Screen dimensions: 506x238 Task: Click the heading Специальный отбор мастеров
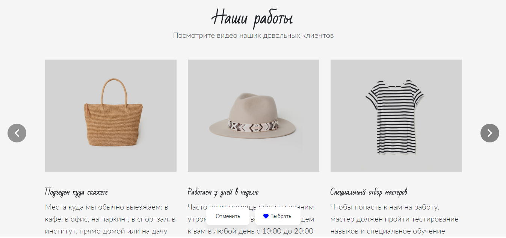click(x=369, y=192)
